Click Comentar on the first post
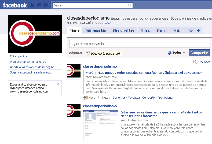Viewport: 212px width, 144px height. 119,98
